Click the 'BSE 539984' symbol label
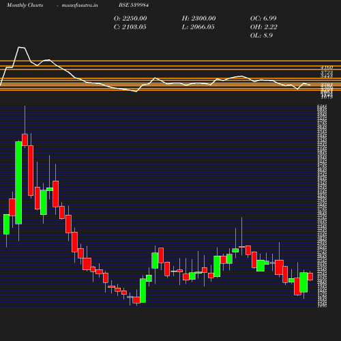The width and height of the screenshot is (341, 341). point(134,5)
